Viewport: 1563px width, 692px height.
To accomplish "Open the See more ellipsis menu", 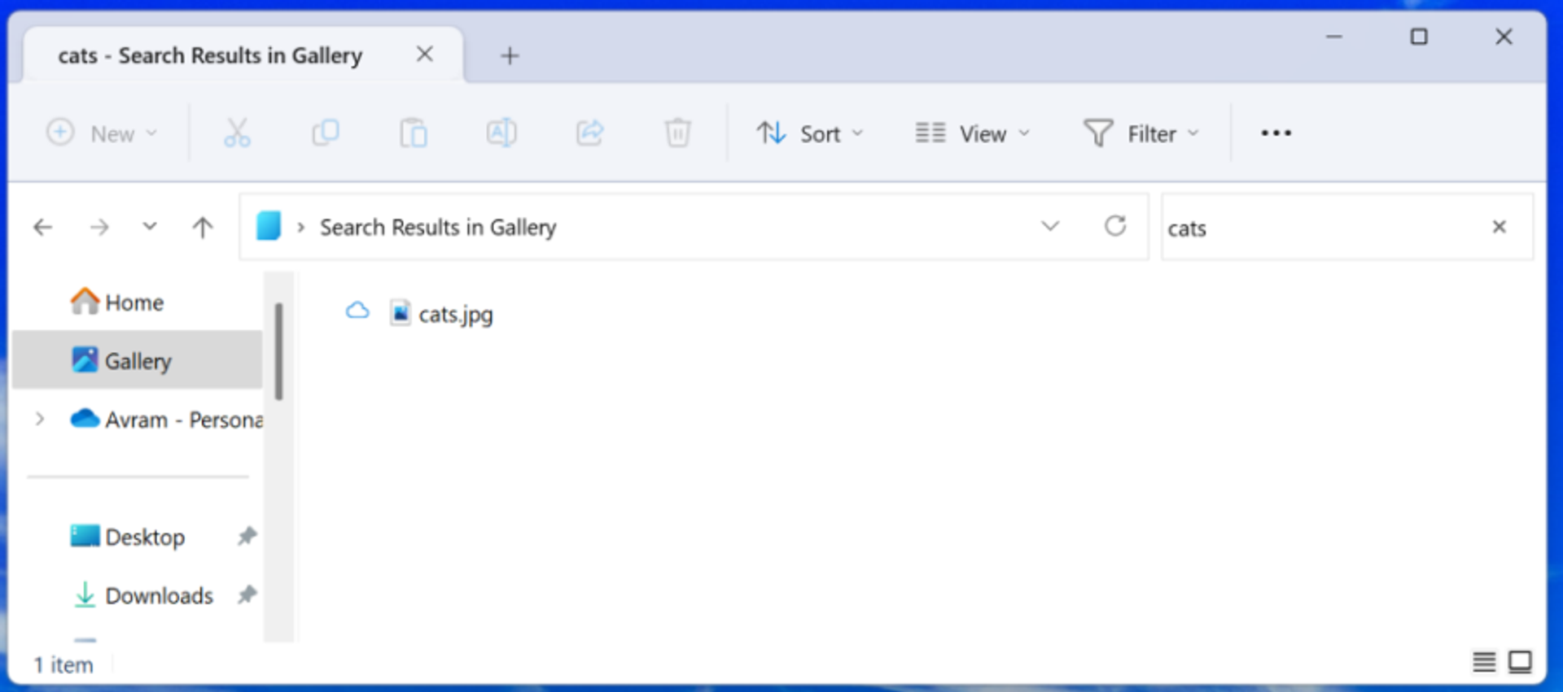I will click(1276, 133).
